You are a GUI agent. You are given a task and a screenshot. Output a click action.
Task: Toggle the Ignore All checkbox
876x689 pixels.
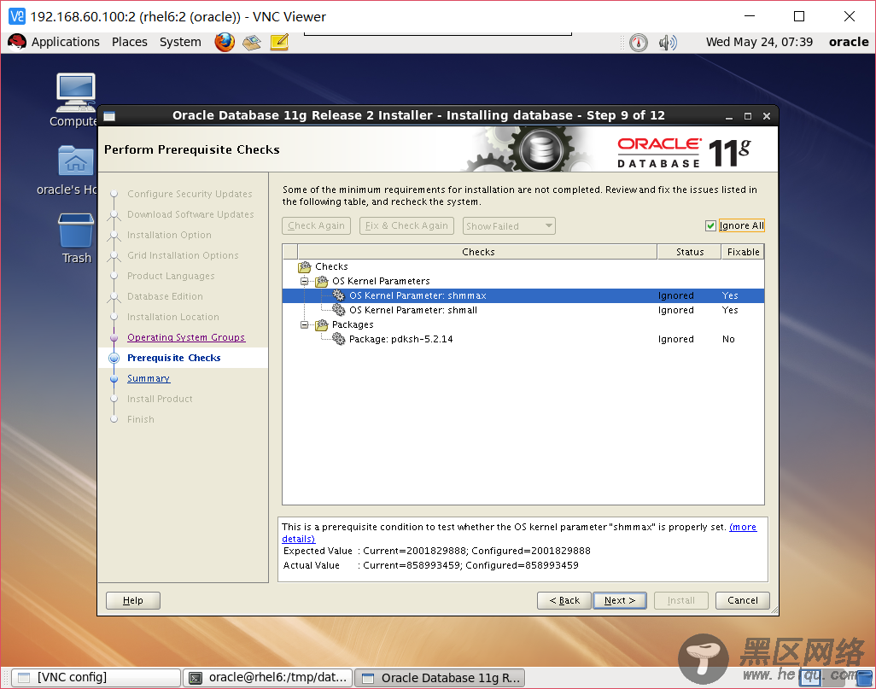710,225
